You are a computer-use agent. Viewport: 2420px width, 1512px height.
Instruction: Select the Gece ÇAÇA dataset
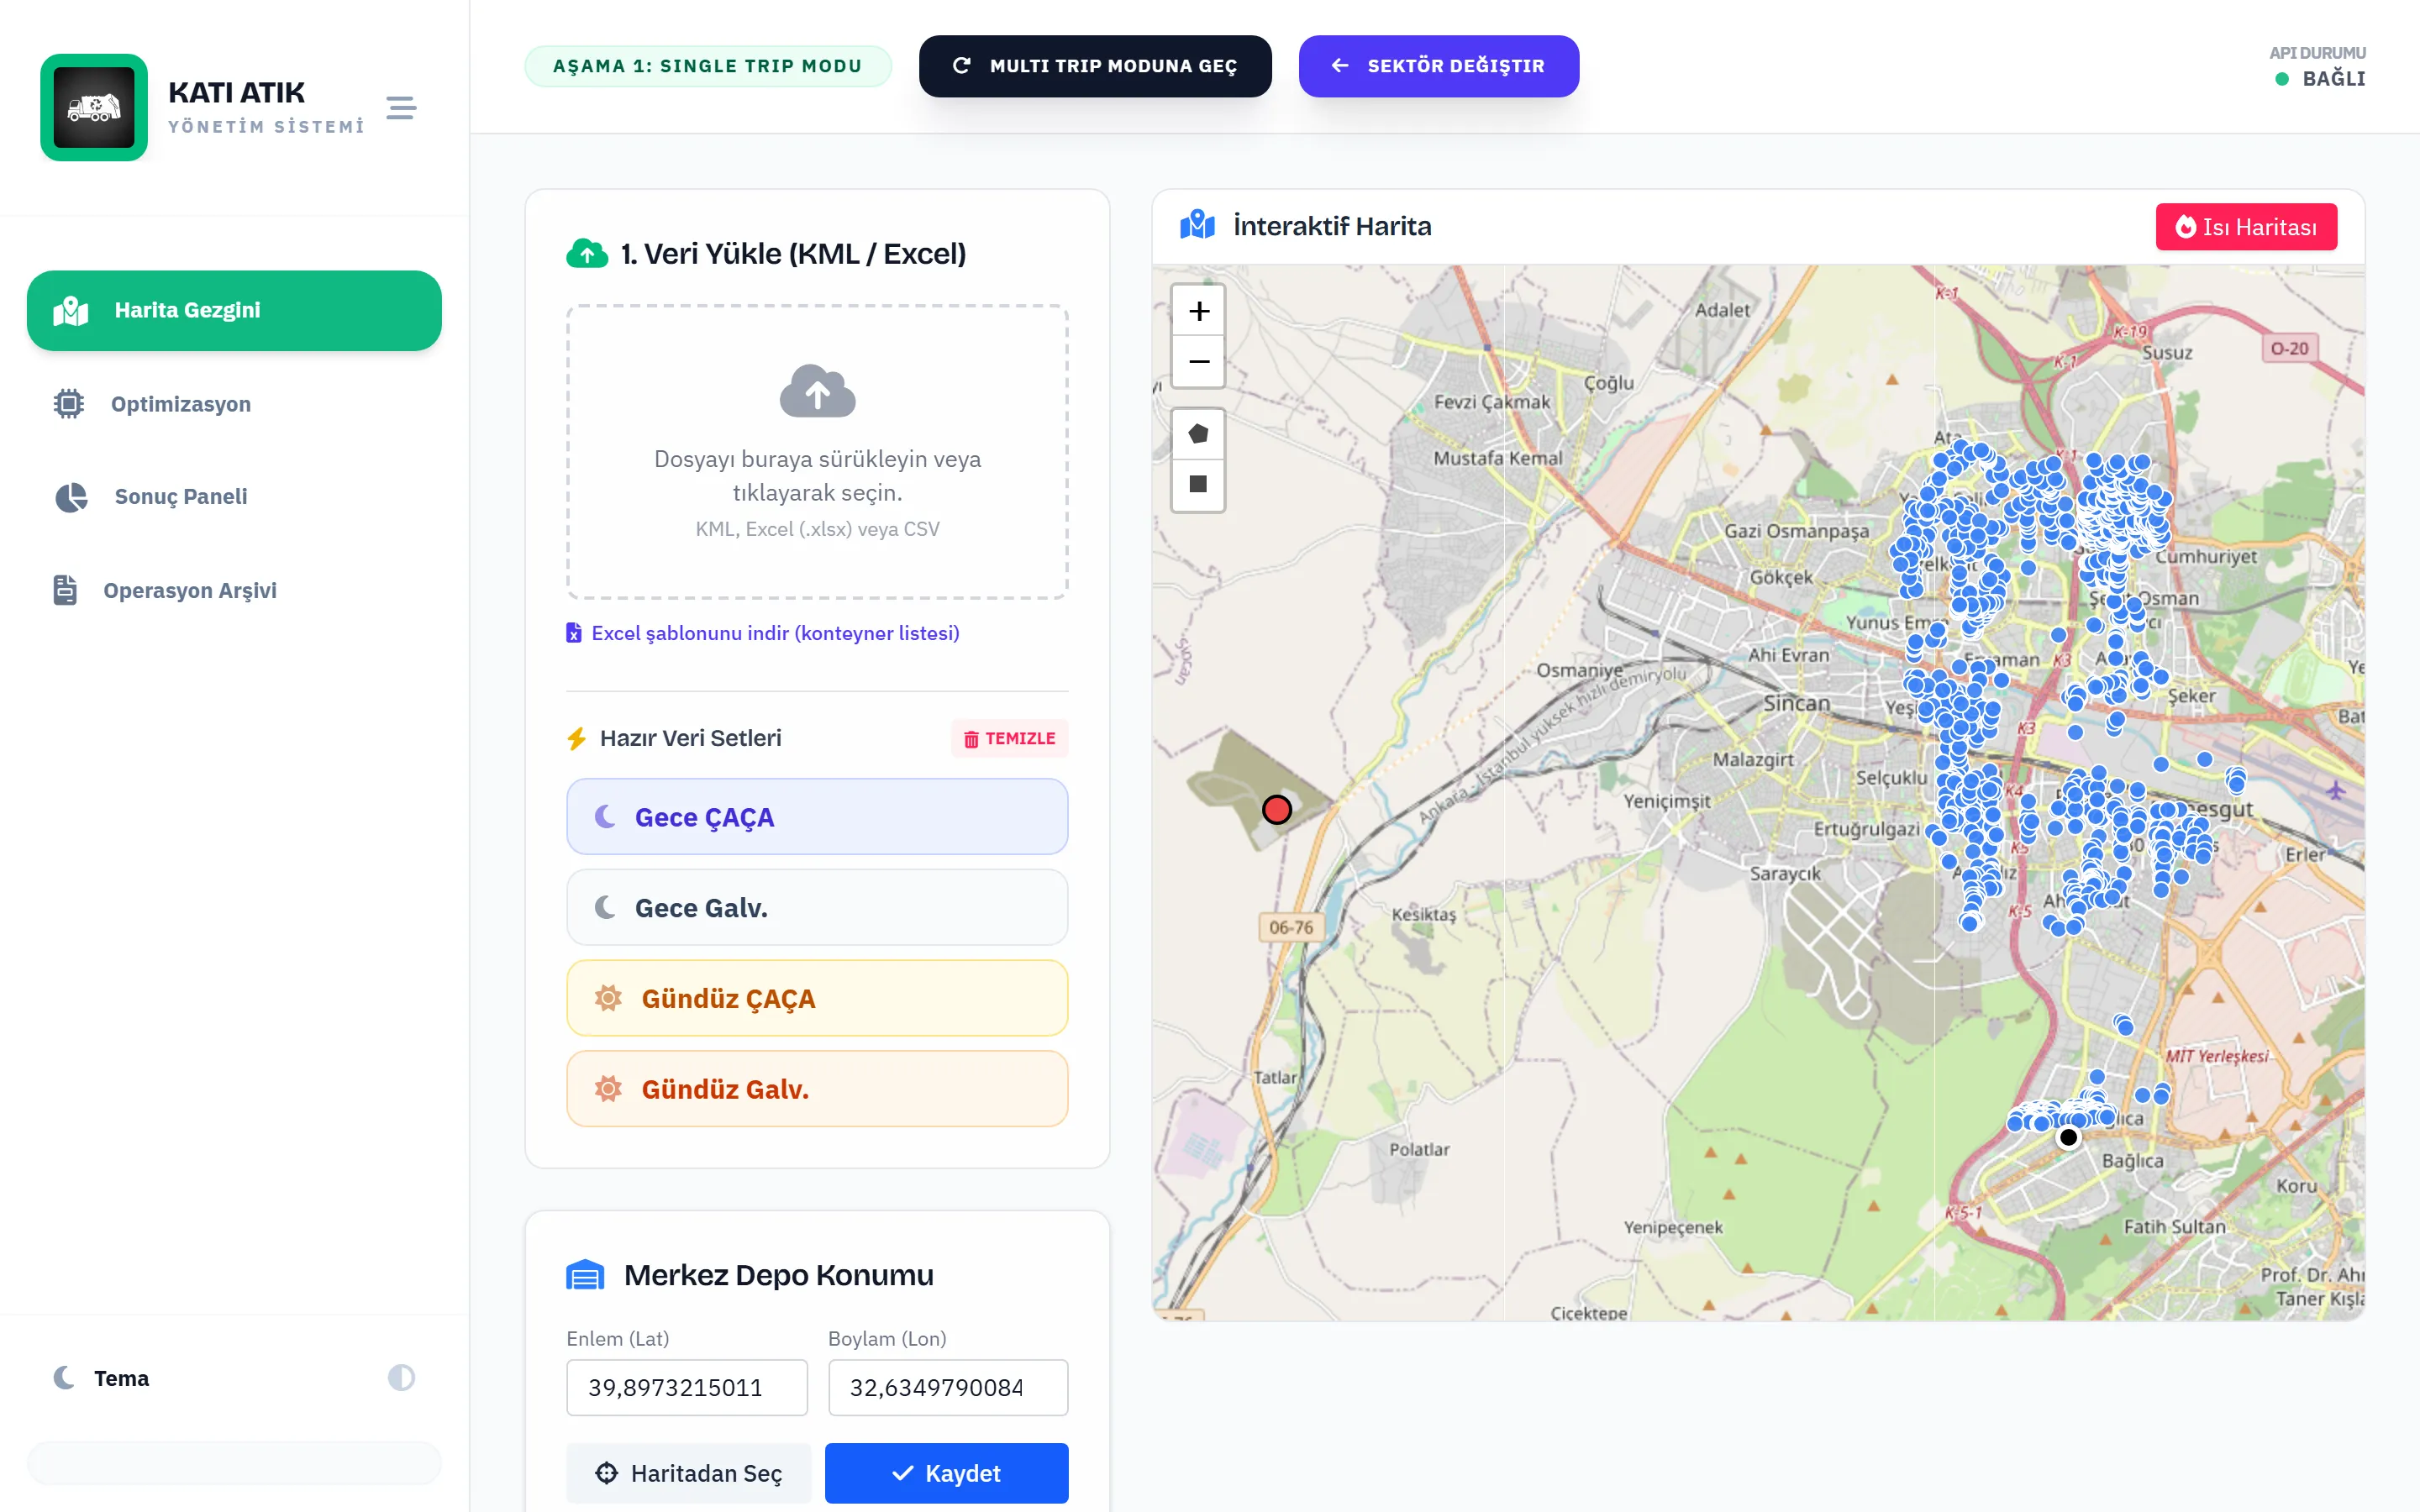[x=817, y=817]
